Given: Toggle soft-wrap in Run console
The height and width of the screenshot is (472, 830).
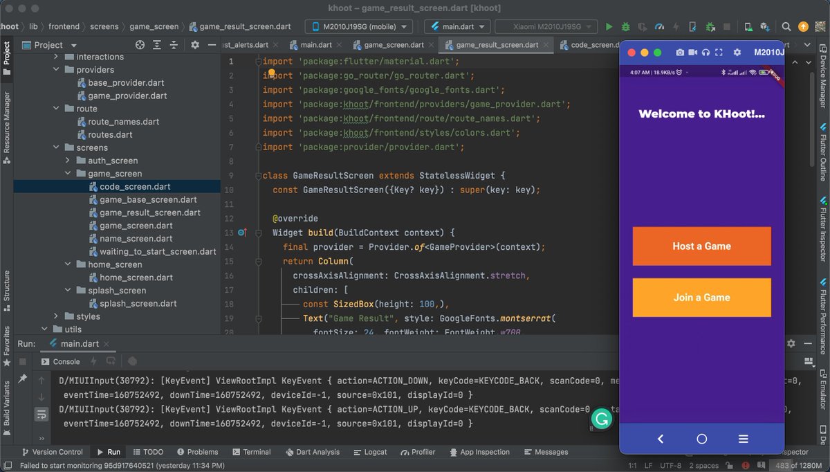Looking at the screenshot, I should [x=42, y=415].
